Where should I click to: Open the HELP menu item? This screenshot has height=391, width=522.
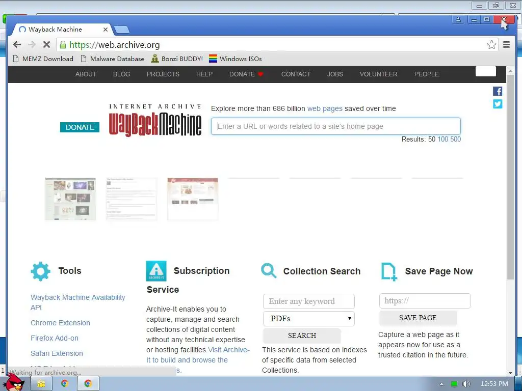pos(204,74)
